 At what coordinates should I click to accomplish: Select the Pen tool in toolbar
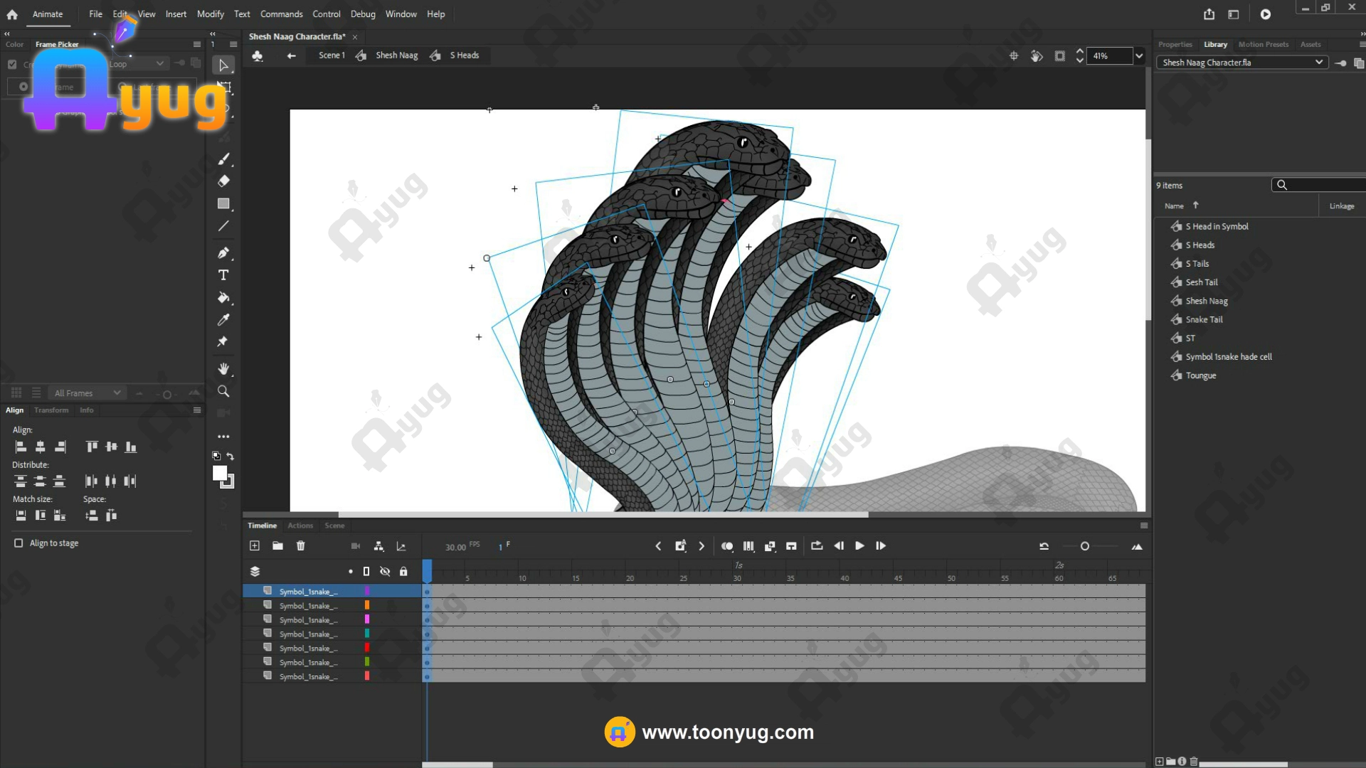pos(223,252)
